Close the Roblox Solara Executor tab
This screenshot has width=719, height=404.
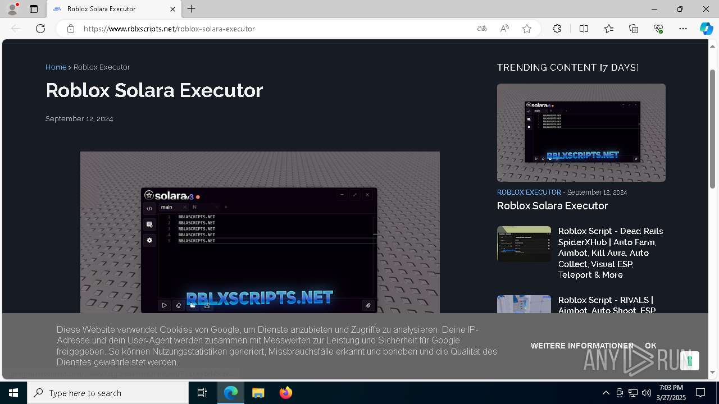click(x=172, y=9)
